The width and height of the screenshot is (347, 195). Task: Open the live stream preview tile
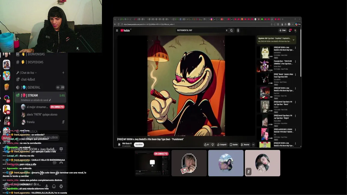tap(152, 163)
